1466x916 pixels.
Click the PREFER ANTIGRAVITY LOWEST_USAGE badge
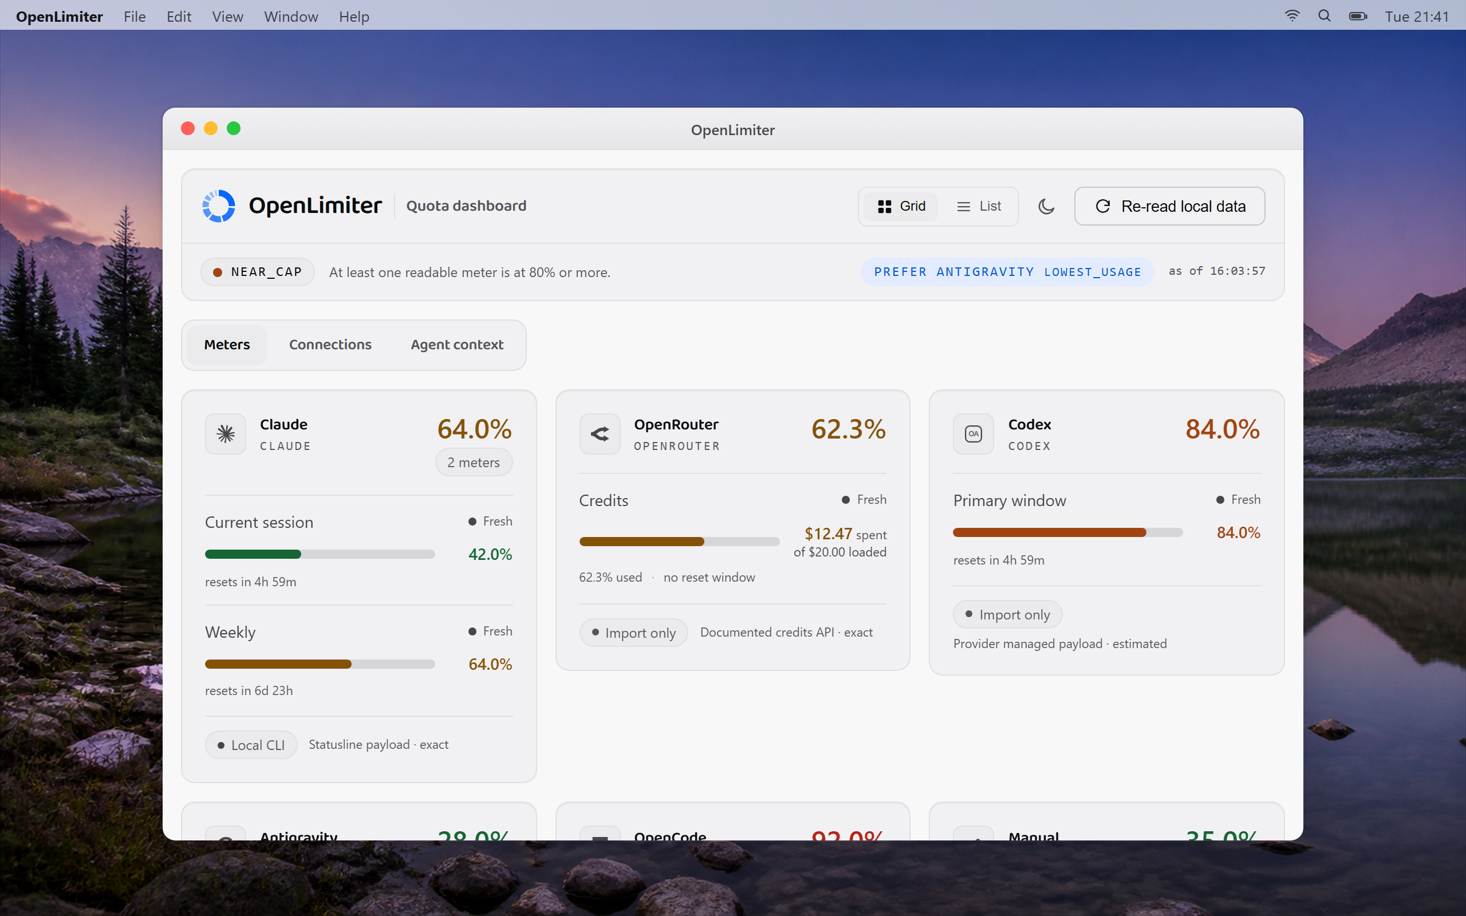1007,272
